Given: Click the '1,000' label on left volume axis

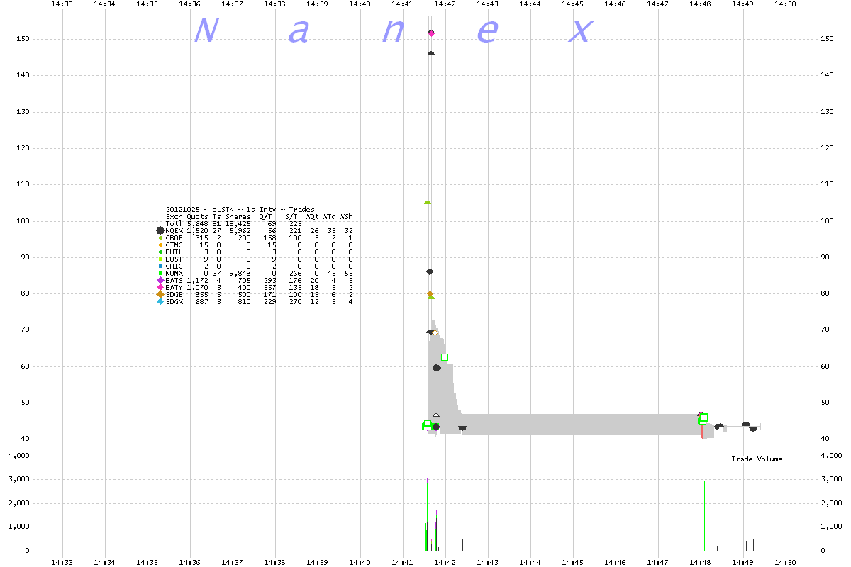Looking at the screenshot, I should (x=18, y=527).
